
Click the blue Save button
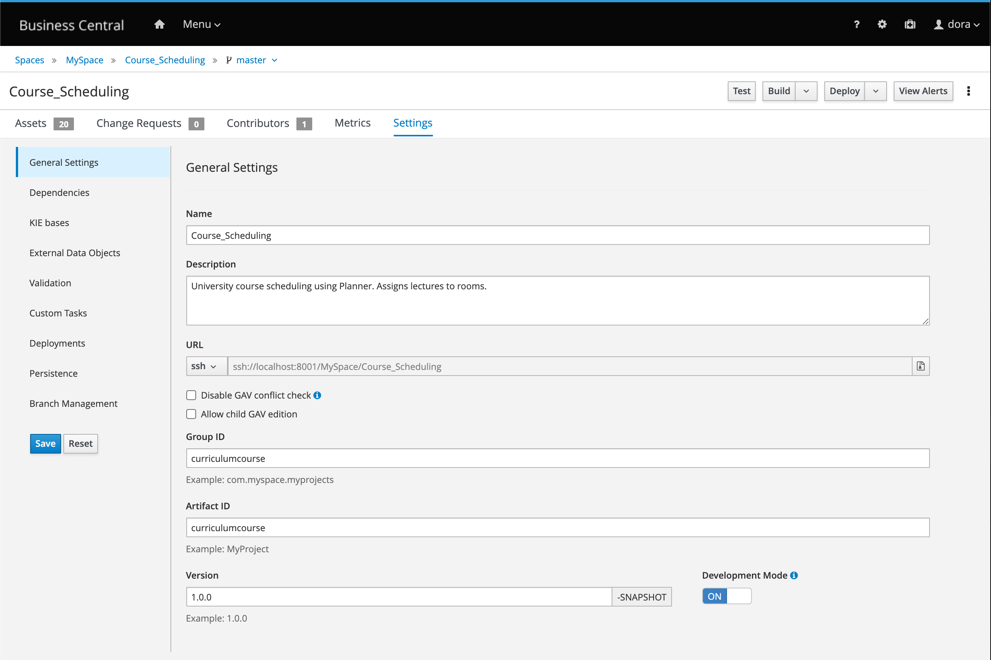point(46,444)
